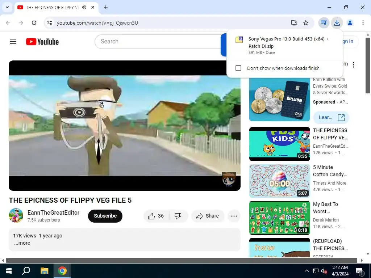Click the horizontal page scrollbar thumb
371x278 pixels.
point(181,261)
